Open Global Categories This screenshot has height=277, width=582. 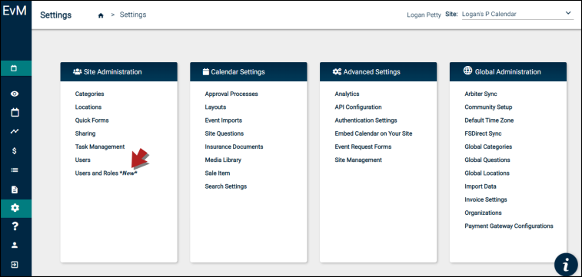(488, 147)
